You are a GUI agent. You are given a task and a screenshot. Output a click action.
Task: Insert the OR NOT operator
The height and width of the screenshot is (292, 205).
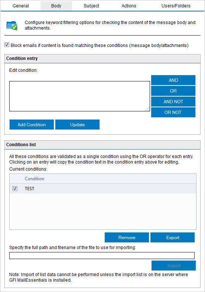click(x=173, y=112)
